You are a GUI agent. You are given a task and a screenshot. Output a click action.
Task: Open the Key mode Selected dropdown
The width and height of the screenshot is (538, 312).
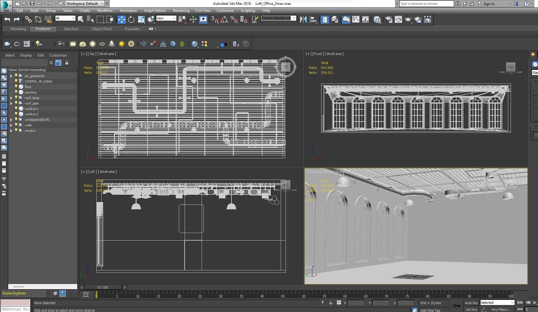coord(497,303)
